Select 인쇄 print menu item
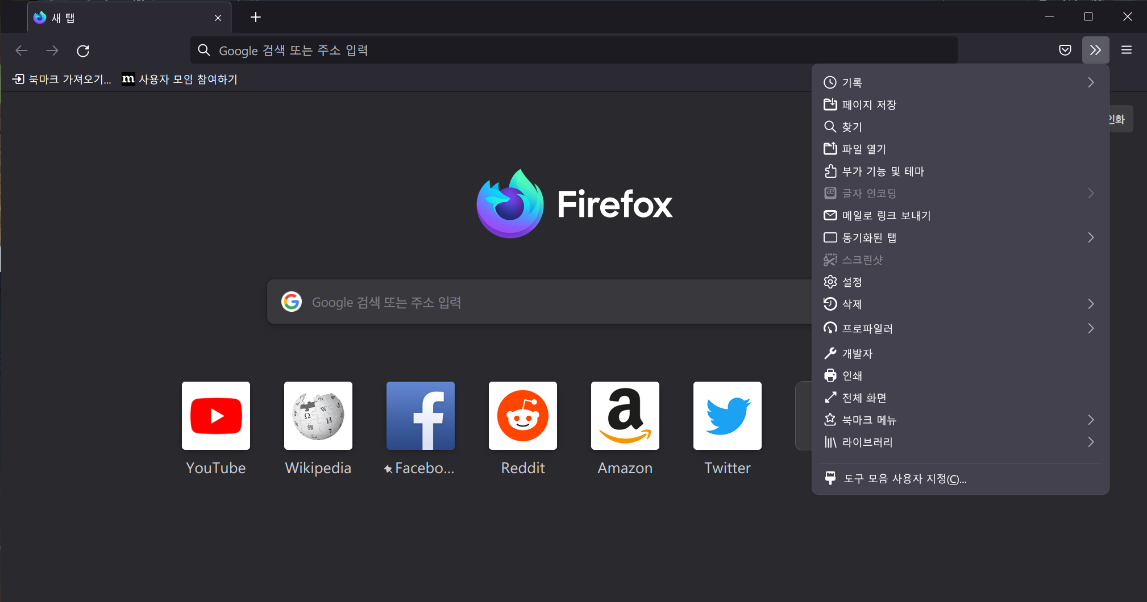 click(960, 375)
